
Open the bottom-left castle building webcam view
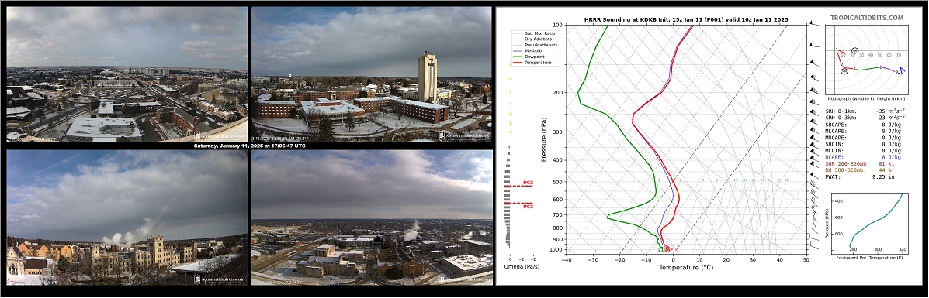pyautogui.click(x=127, y=218)
